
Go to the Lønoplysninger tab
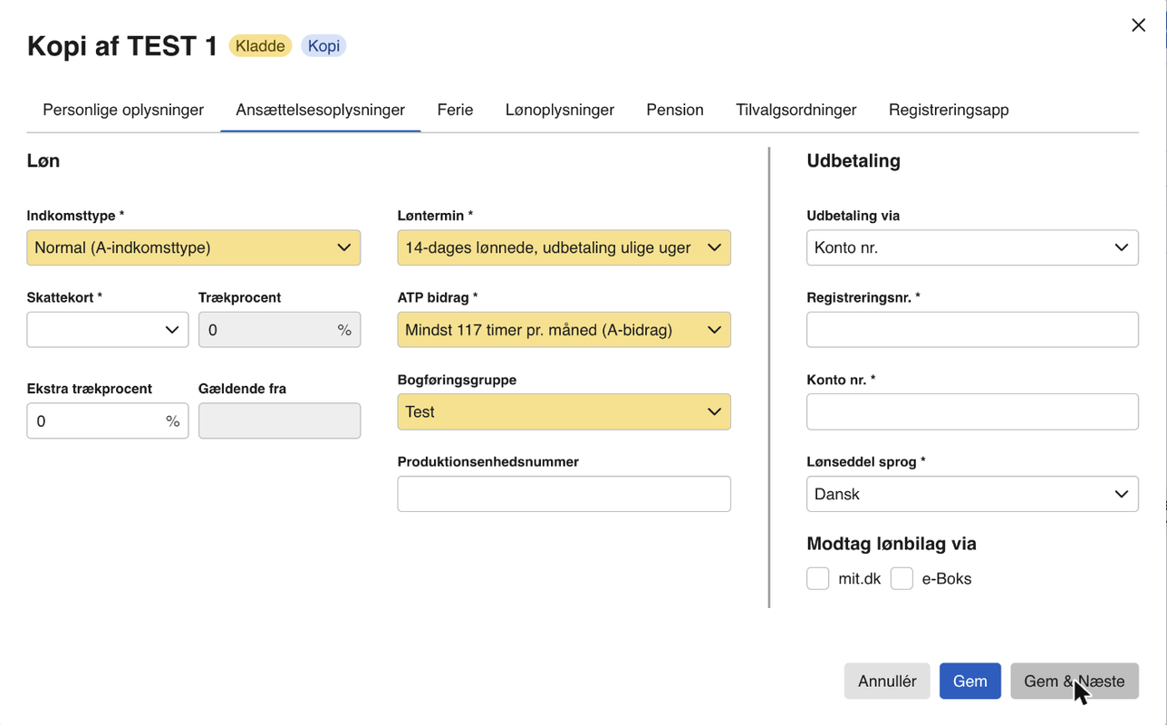tap(560, 110)
